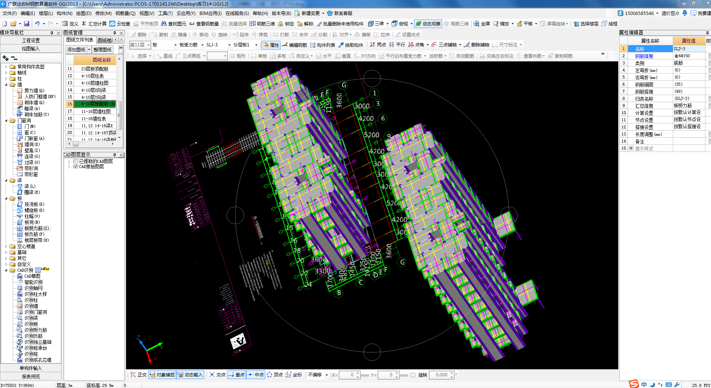Click 选择楼层 select floor tool

click(x=586, y=24)
